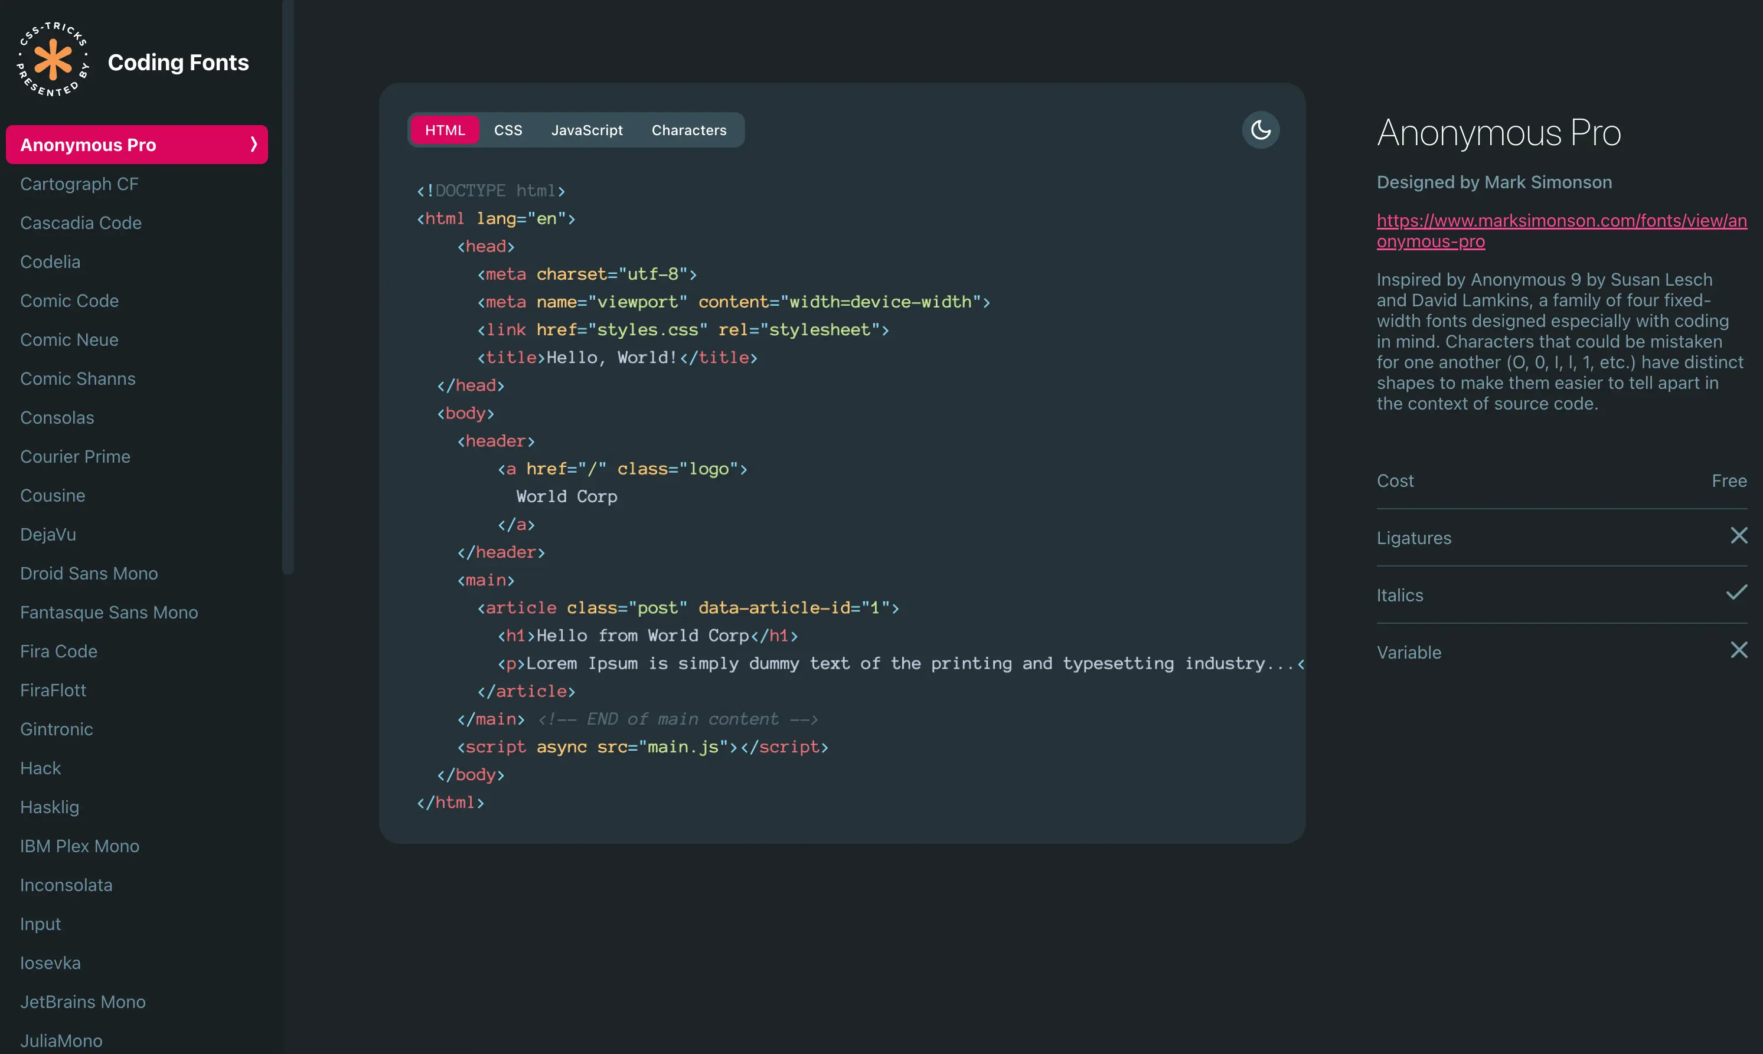Select Comic Shanns font entry
This screenshot has width=1763, height=1054.
(x=77, y=378)
